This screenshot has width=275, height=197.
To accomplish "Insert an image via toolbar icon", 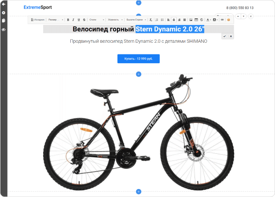I will 191,20.
